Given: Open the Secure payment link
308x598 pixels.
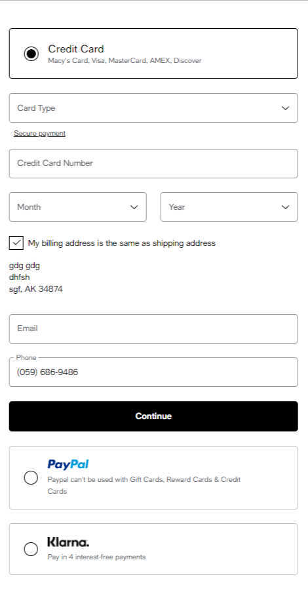Looking at the screenshot, I should coord(39,133).
